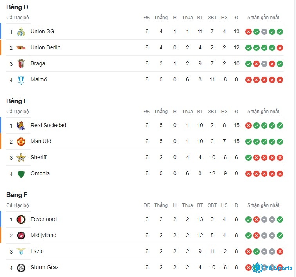
Task: Click the Union Berlin club logo
Action: (x=21, y=48)
